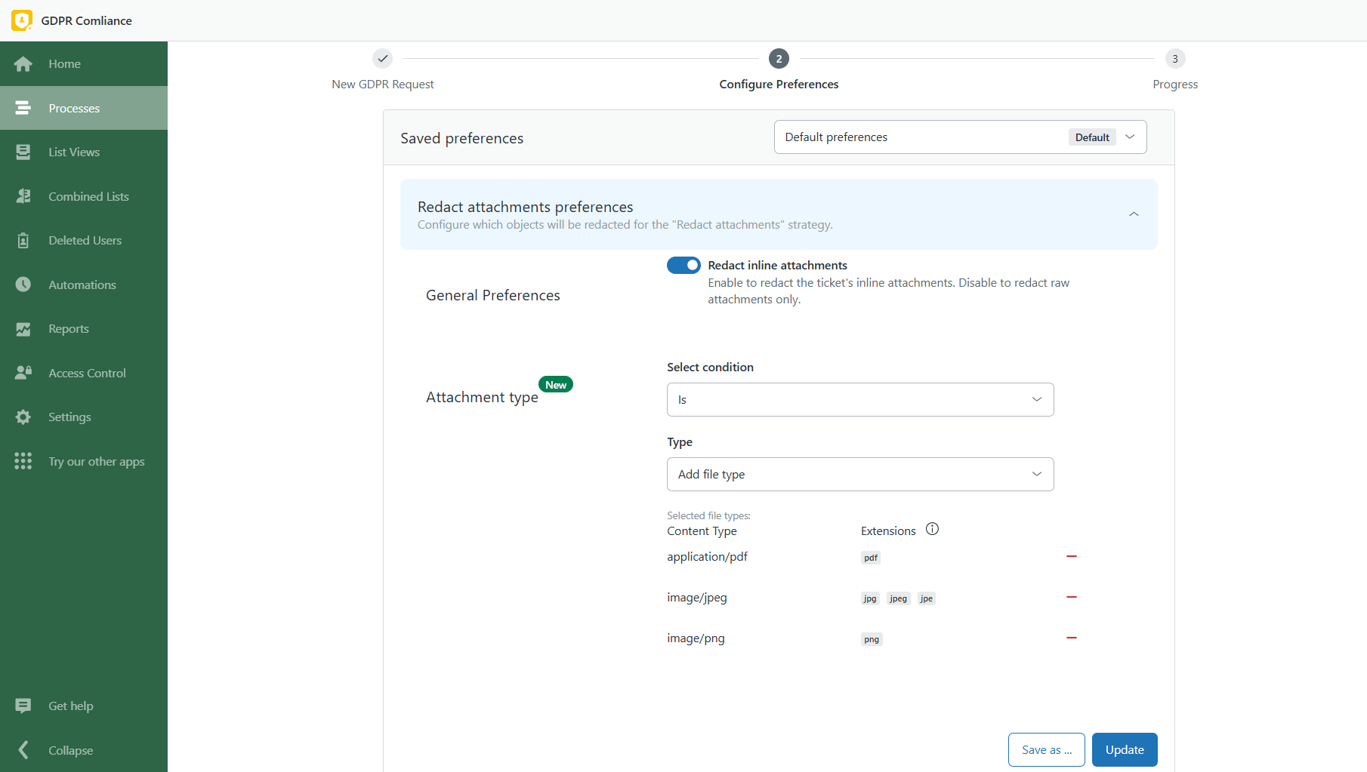Click the Reports chart icon

pos(23,329)
